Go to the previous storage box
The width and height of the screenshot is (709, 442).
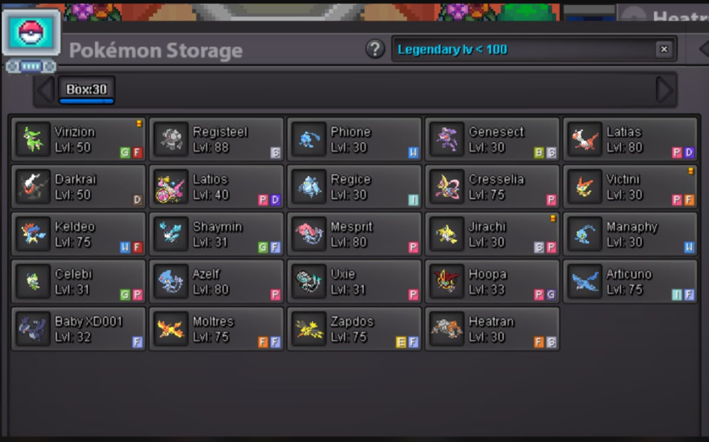(45, 89)
